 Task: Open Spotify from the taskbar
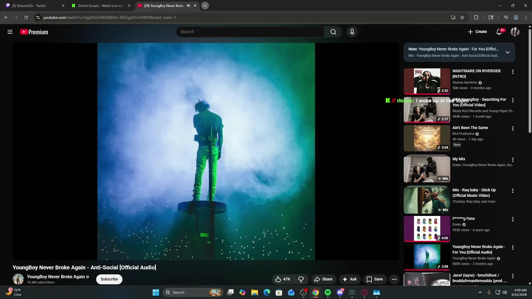pos(328,292)
